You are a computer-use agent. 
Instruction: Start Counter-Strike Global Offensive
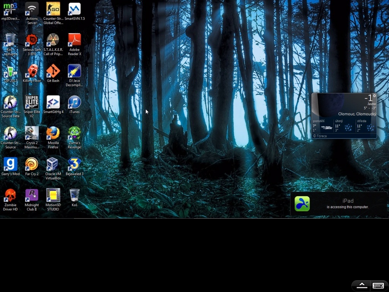click(53, 8)
